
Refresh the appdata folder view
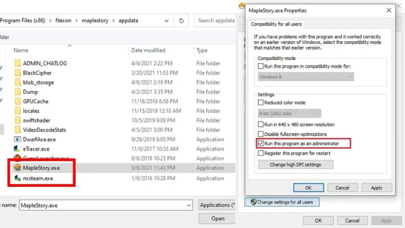tap(181, 21)
